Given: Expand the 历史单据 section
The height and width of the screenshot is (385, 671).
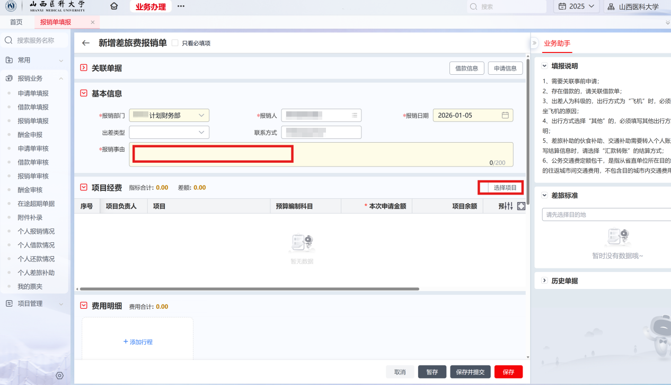Looking at the screenshot, I should coord(544,281).
